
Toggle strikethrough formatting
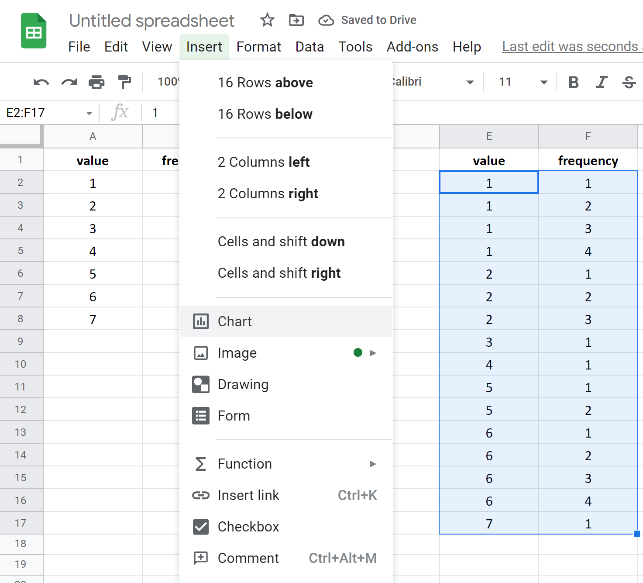[x=629, y=82]
